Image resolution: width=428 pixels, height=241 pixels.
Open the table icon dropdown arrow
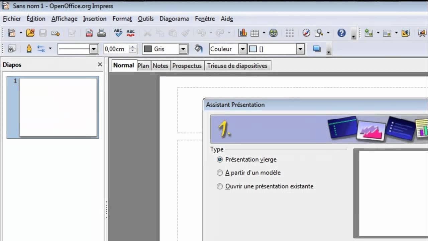264,33
